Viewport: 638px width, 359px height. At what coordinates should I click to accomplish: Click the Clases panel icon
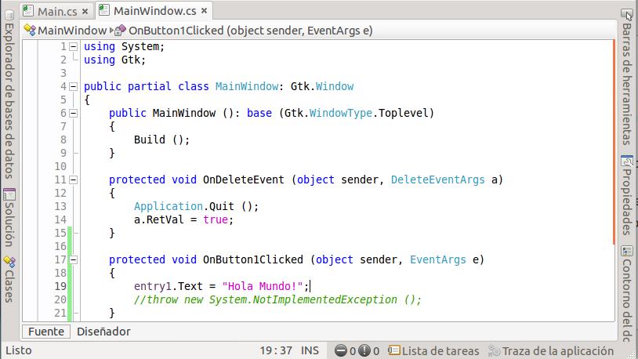[x=9, y=262]
